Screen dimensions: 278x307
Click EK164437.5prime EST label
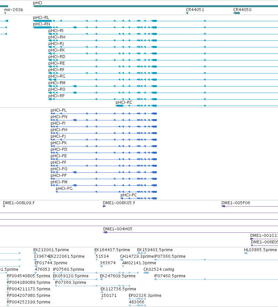tap(112, 250)
